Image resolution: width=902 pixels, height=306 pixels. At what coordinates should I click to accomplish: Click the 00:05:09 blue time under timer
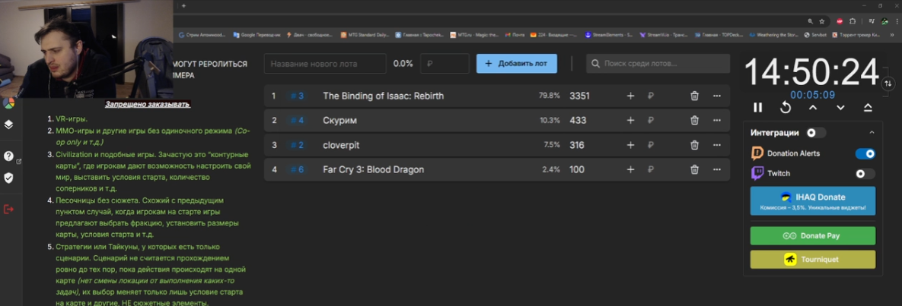(x=812, y=95)
